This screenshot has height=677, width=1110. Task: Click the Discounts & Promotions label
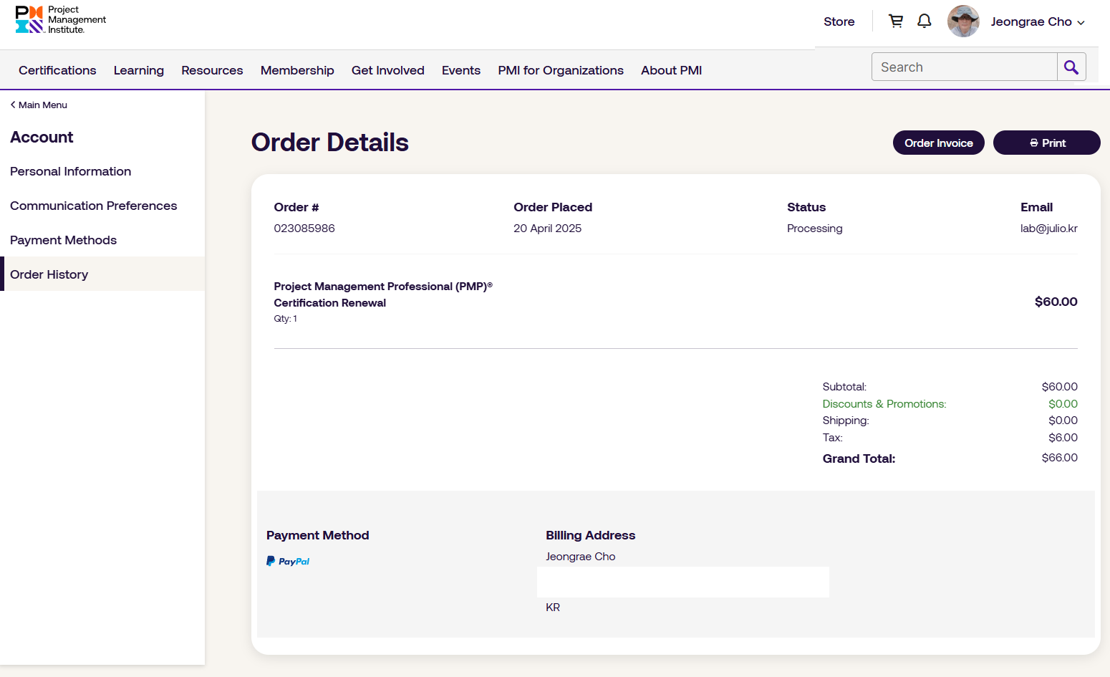(x=884, y=404)
